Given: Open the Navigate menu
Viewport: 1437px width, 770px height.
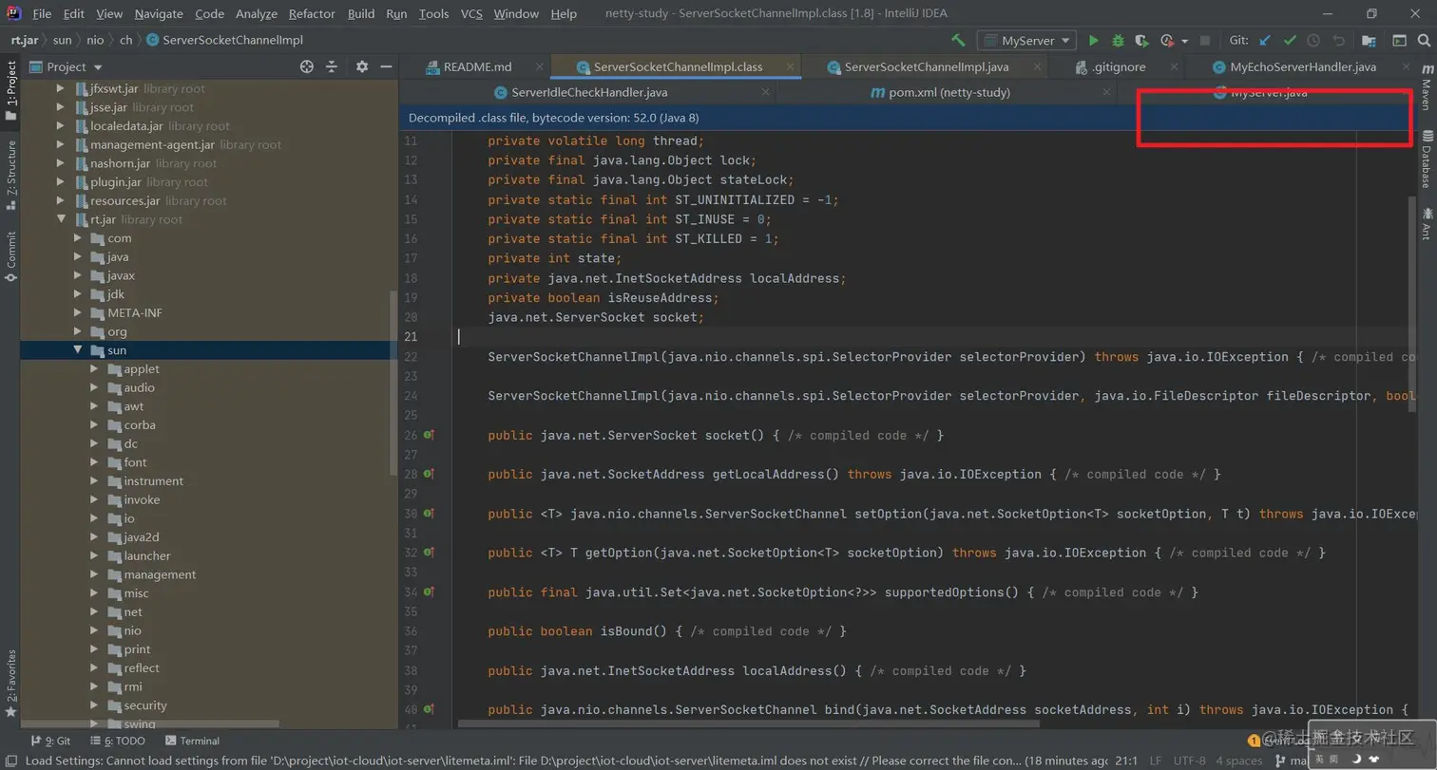Looking at the screenshot, I should pos(159,13).
